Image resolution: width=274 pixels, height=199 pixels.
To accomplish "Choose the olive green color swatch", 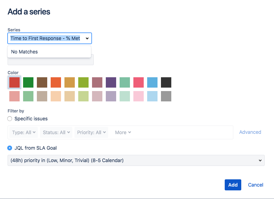I will 83,82.
